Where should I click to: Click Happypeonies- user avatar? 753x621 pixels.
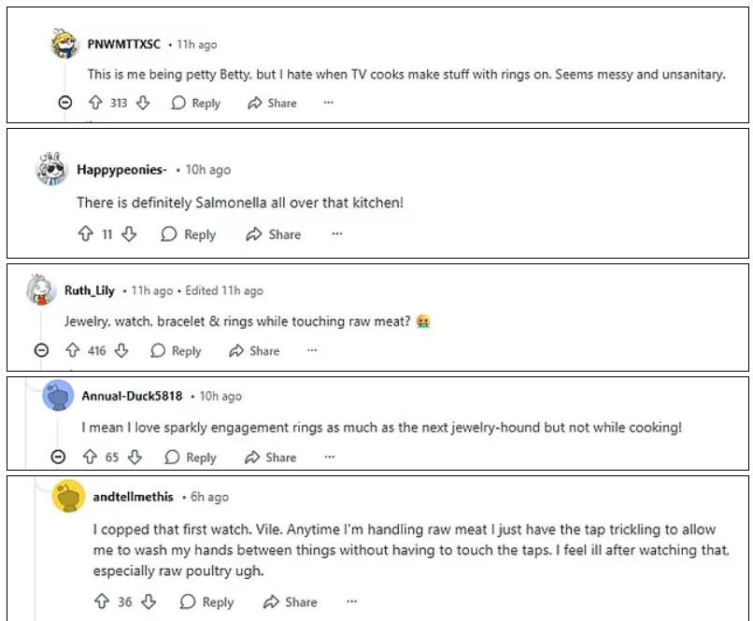[52, 169]
